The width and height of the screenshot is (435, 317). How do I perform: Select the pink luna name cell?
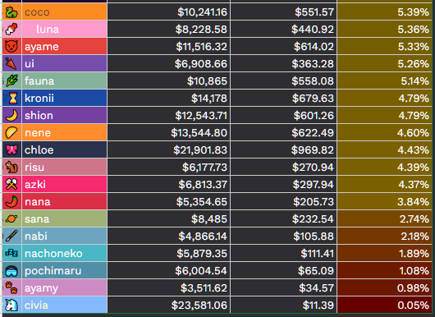coord(64,29)
